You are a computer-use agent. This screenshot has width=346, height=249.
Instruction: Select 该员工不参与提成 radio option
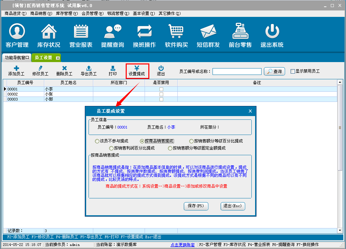click(97, 141)
